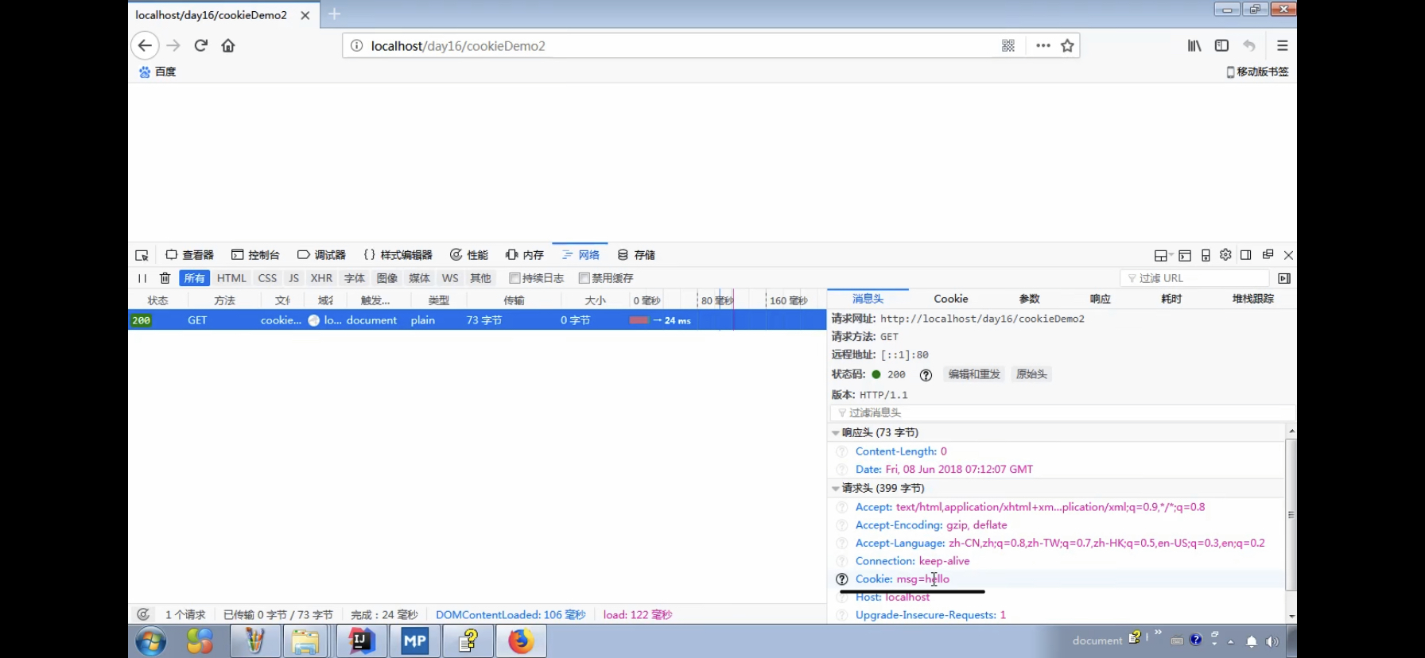
Task: Click in the 过滤 URL field
Action: [x=1195, y=278]
